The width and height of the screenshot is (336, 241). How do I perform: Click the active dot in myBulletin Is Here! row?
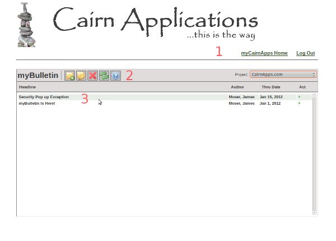coord(300,103)
